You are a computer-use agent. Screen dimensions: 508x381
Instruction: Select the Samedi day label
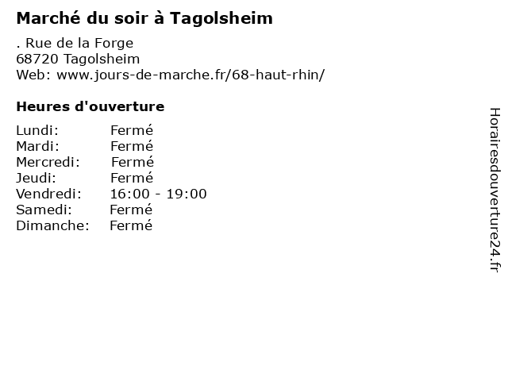pos(44,210)
